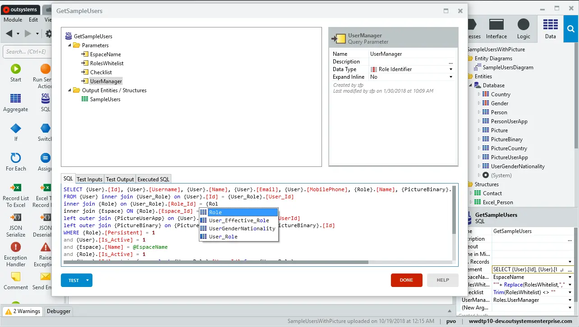Open the Data Type dropdown
The height and width of the screenshot is (327, 579).
point(450,70)
